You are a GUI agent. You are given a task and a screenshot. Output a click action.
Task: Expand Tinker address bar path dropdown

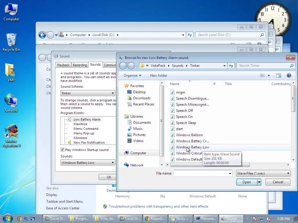(x=224, y=66)
